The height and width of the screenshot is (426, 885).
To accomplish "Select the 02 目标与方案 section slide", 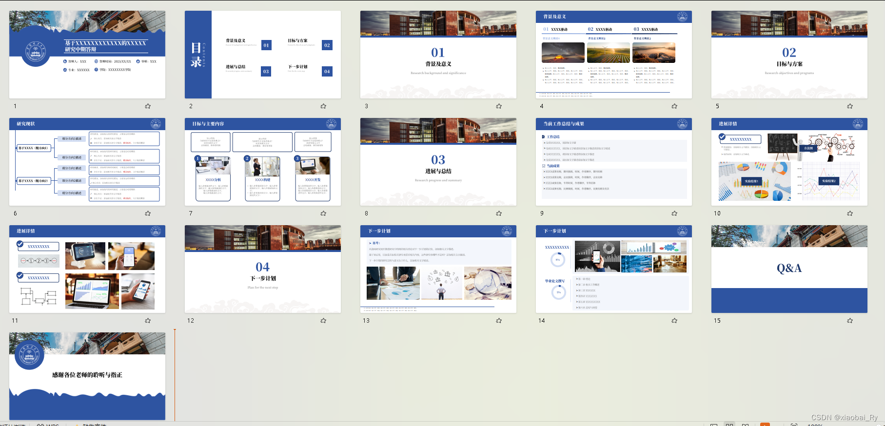I will [x=789, y=55].
